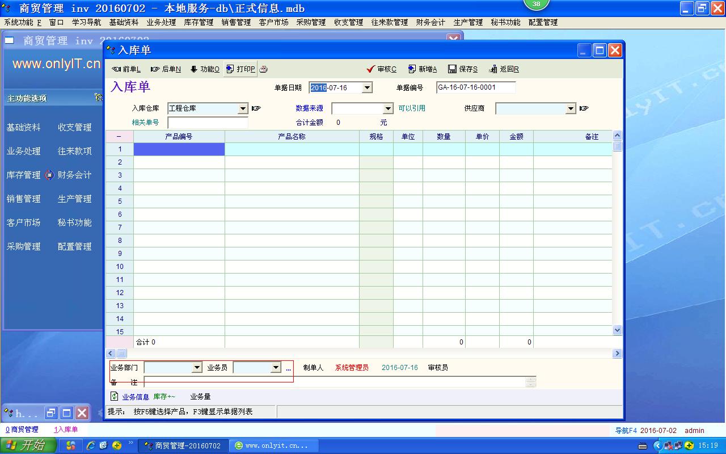Open the 功能 function toolbar button
Viewport: 726px width, 454px height.
click(x=205, y=69)
